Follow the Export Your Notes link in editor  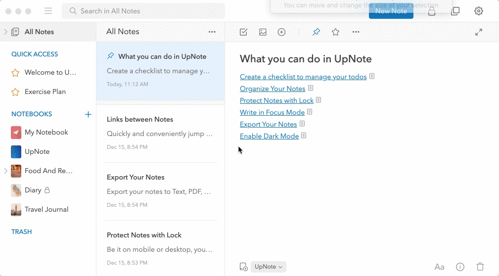(268, 124)
